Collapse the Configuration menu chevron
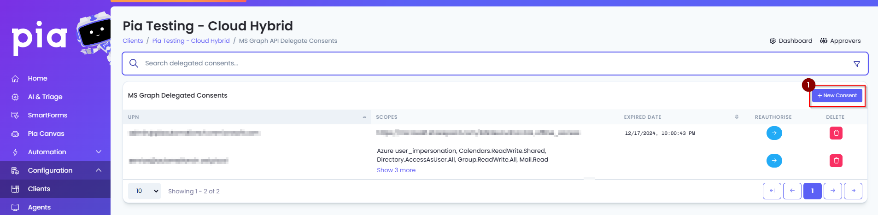This screenshot has width=878, height=215. [x=99, y=170]
